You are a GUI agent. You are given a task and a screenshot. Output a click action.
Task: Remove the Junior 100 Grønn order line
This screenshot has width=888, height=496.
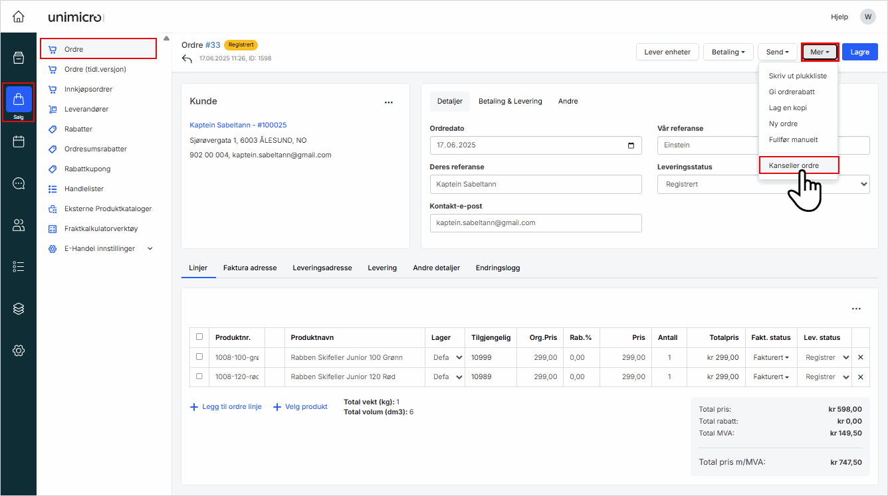pos(860,357)
